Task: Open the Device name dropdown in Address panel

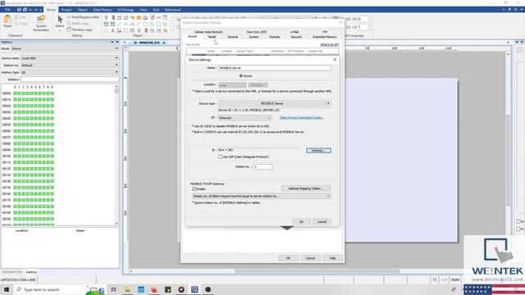Action: point(70,58)
